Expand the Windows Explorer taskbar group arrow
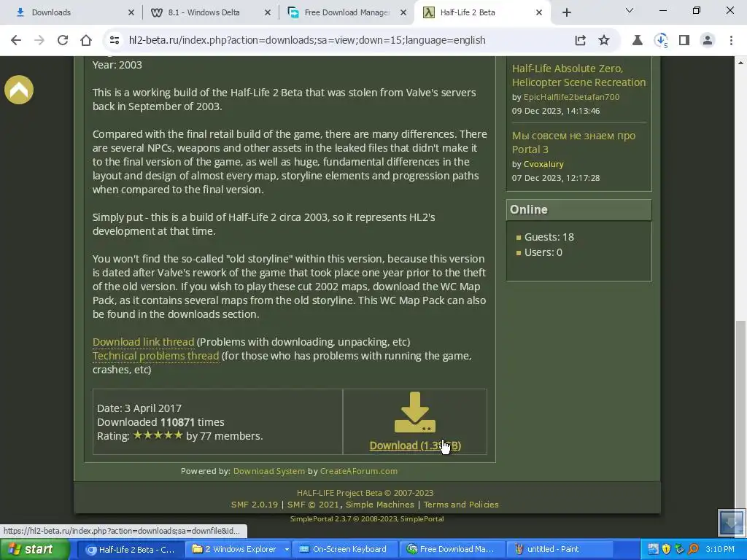 [x=286, y=550]
